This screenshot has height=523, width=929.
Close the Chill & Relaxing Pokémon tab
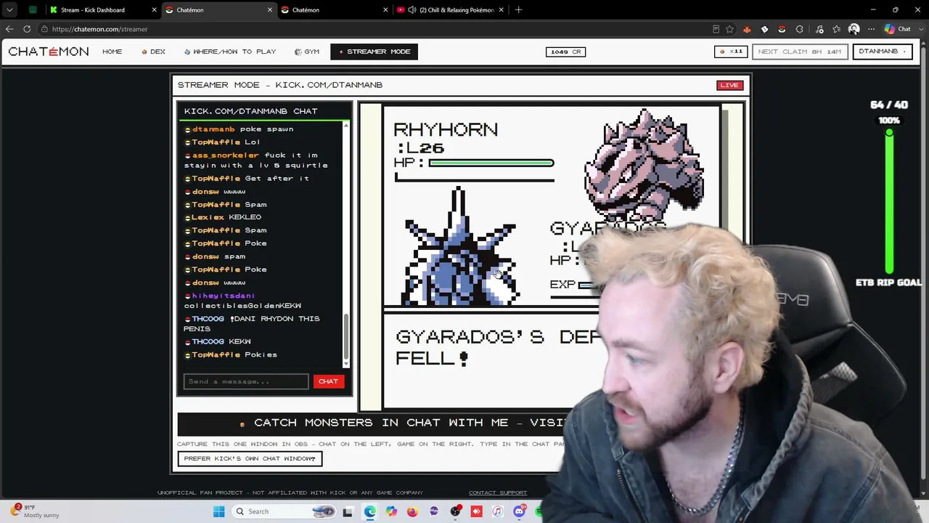pos(501,10)
